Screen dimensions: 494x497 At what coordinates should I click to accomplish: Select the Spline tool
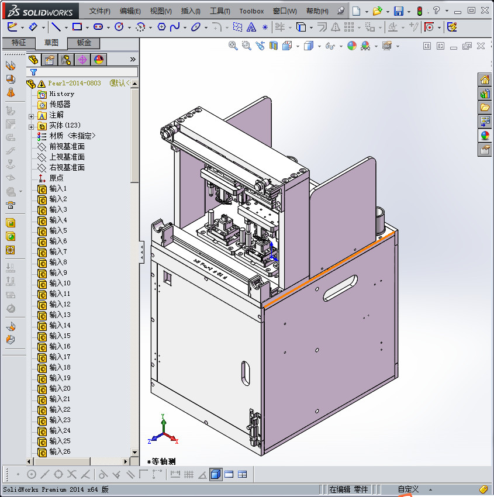175,27
